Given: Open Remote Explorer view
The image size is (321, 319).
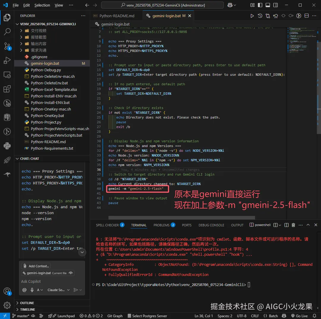Looking at the screenshot, I should tap(7, 75).
